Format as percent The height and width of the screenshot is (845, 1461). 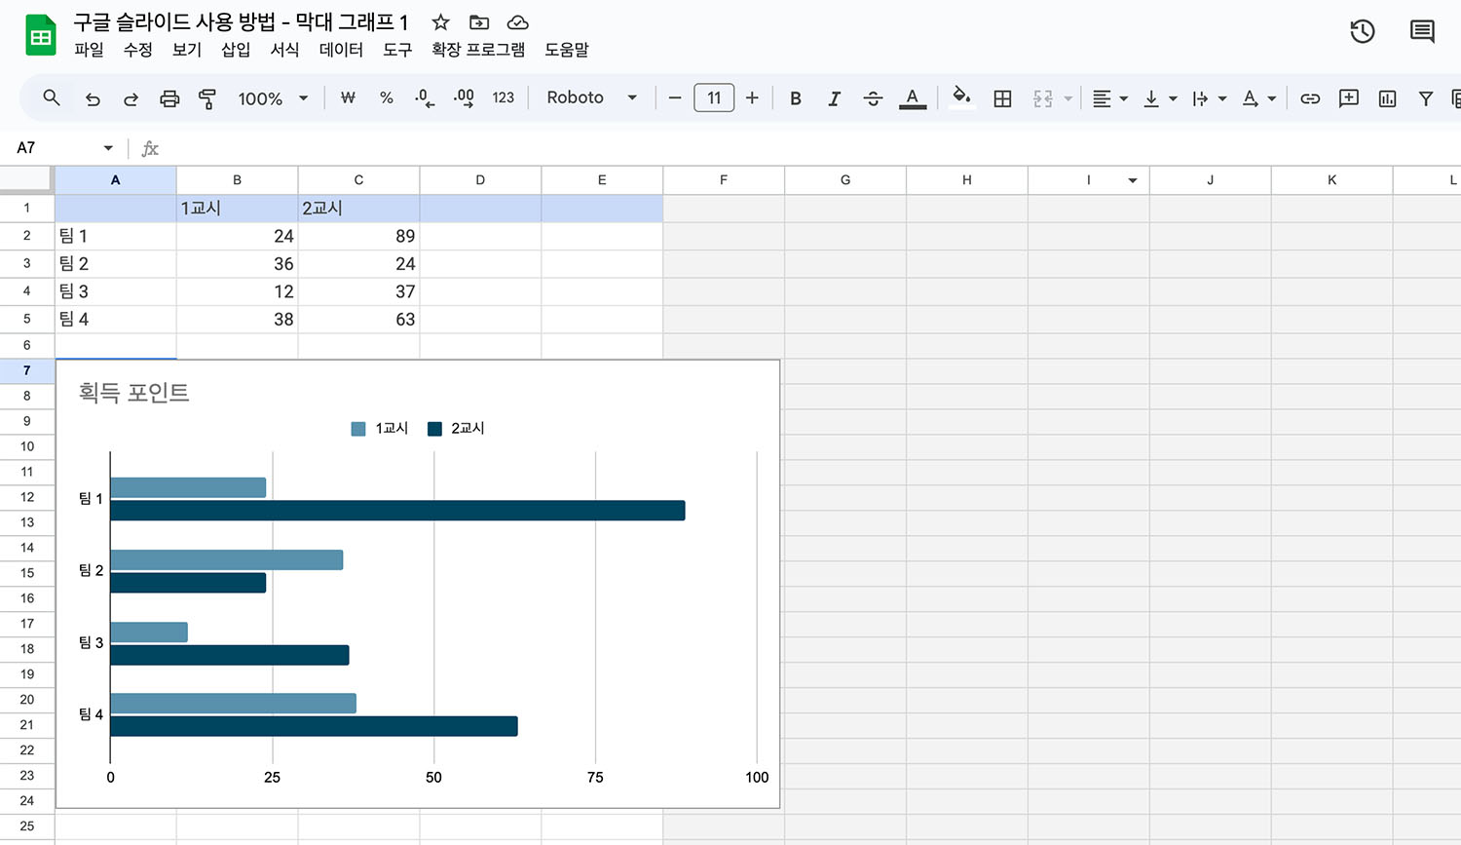click(x=387, y=98)
